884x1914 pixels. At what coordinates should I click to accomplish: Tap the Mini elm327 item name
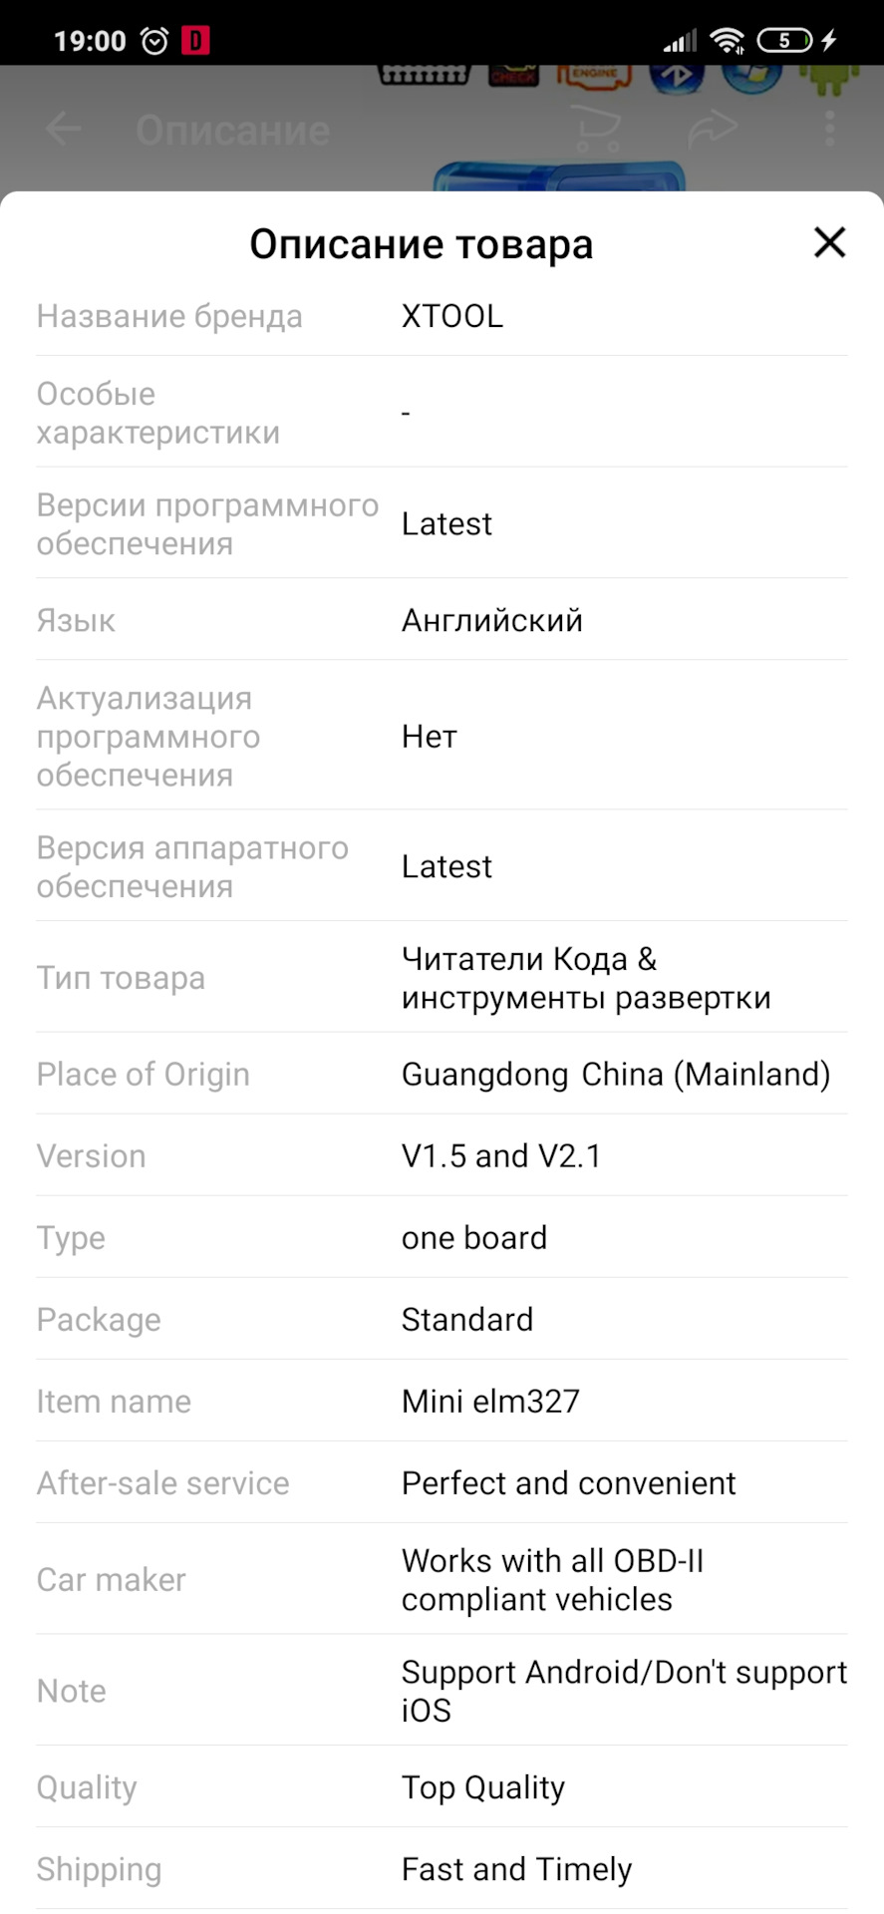pyautogui.click(x=490, y=1401)
